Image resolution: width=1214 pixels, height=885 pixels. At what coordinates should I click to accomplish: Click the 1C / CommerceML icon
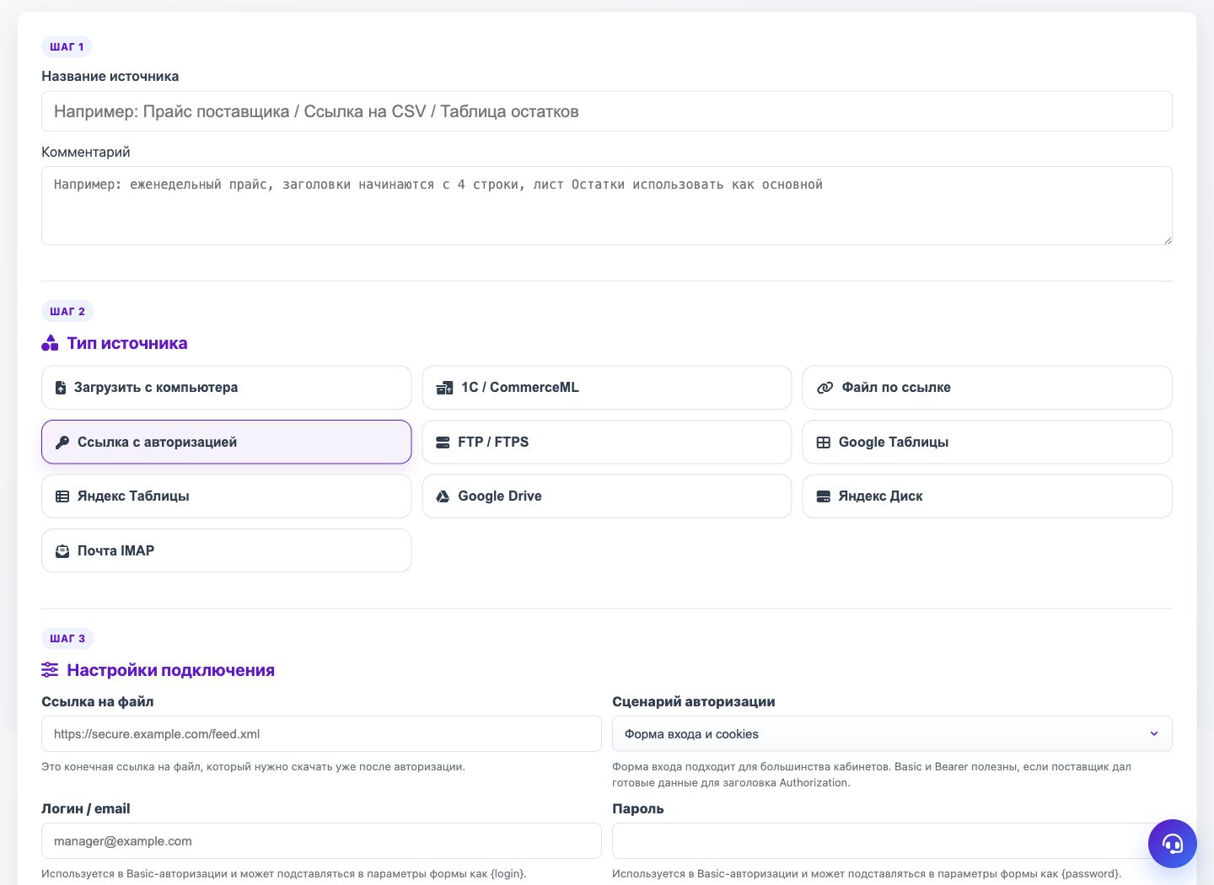click(444, 388)
